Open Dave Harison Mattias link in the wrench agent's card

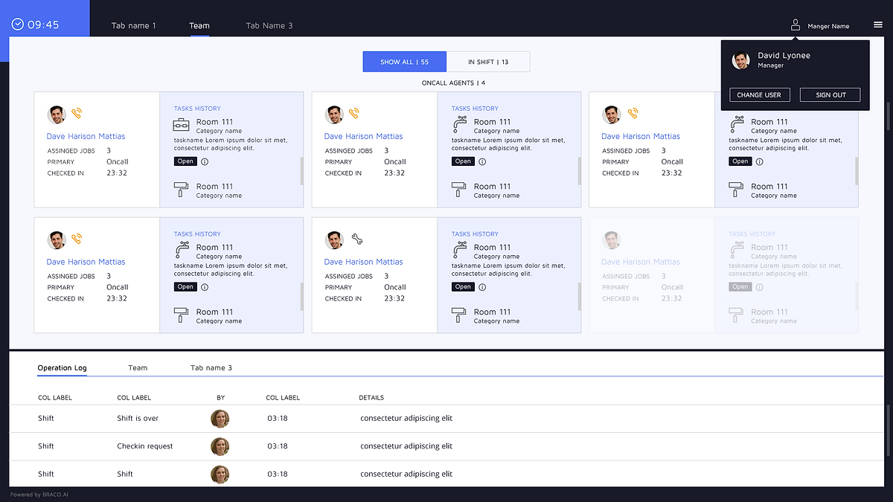point(363,262)
